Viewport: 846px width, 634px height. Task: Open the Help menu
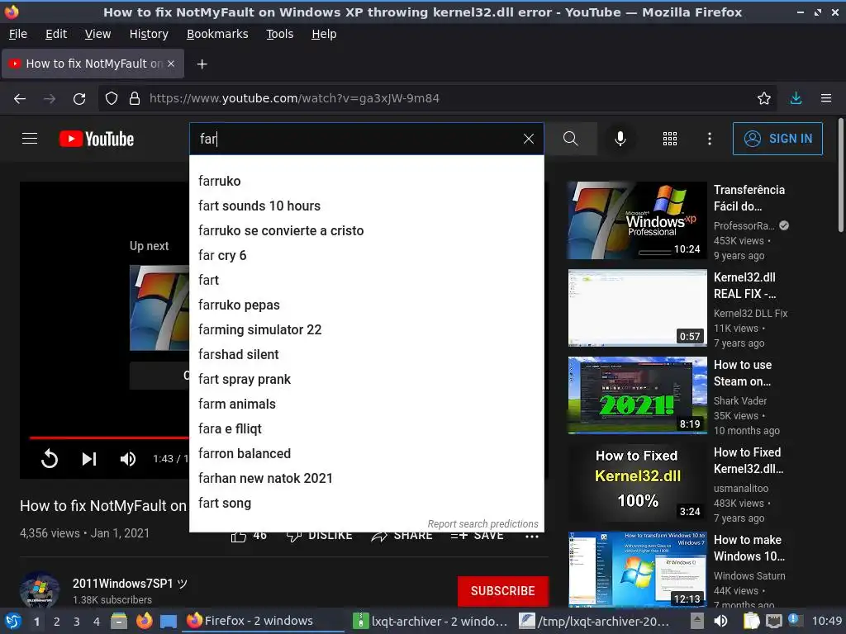point(324,34)
